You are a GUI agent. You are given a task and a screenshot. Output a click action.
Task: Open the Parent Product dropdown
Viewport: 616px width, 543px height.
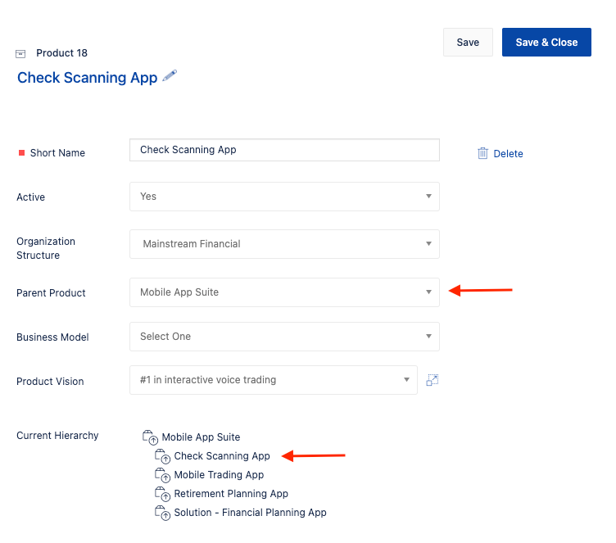[x=284, y=292]
